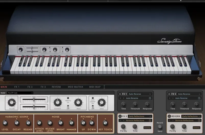Open the Model dropdown showing Tine EP I Late
This screenshot has width=205, height=135.
tap(20, 93)
